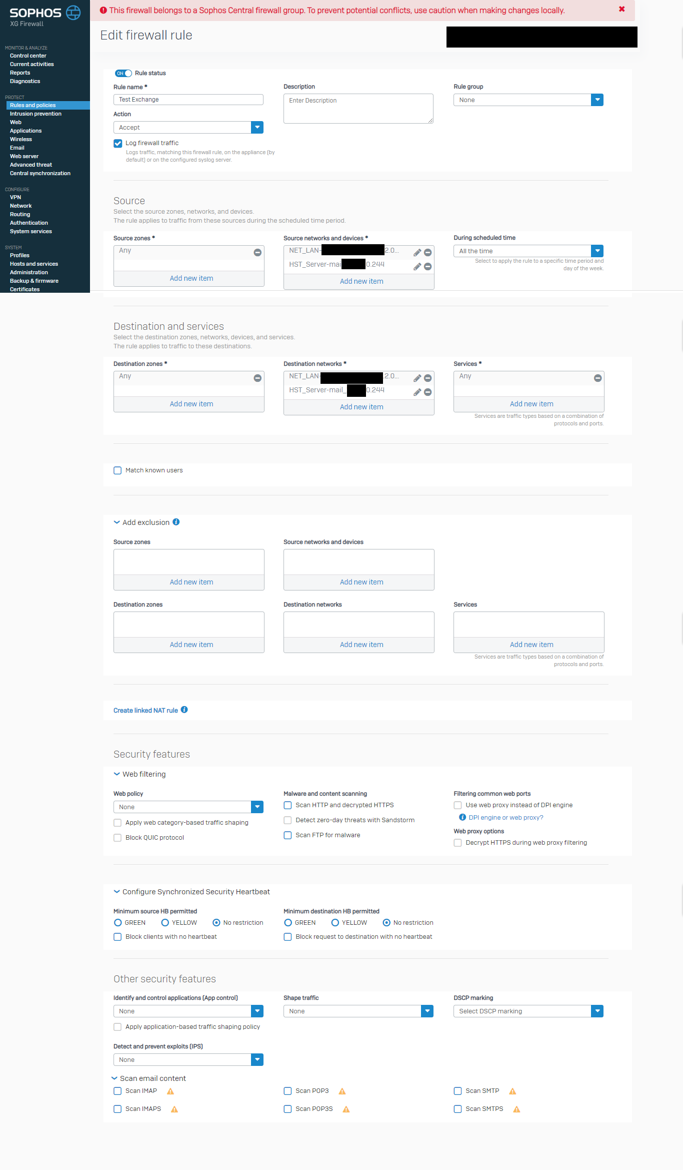Select YELLOW minimum destination heartbeat

click(x=335, y=923)
